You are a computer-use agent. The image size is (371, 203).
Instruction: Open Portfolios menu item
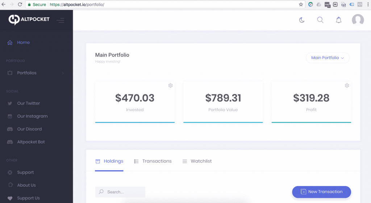[27, 73]
